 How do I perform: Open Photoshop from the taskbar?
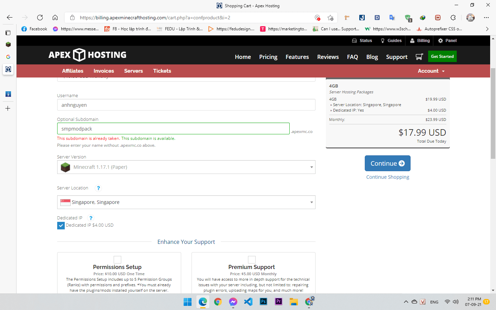pos(263,302)
